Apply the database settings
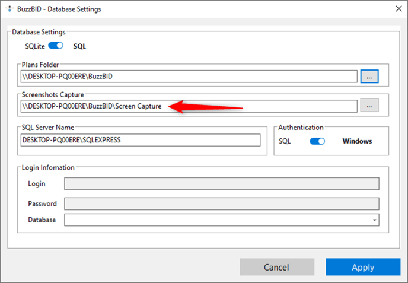Image resolution: width=408 pixels, height=283 pixels. [x=363, y=267]
